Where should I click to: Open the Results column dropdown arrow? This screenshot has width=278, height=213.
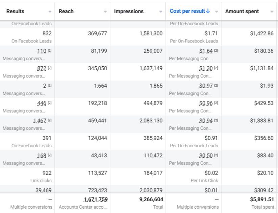(x=50, y=11)
